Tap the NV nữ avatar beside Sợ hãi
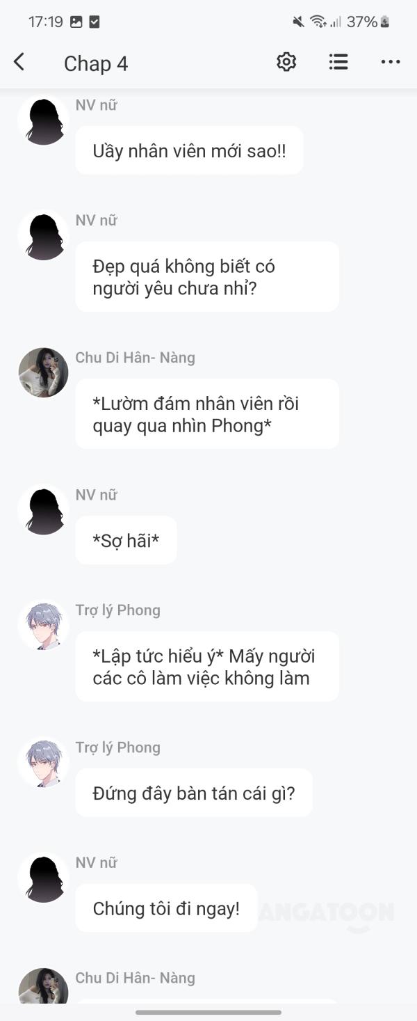 click(x=43, y=509)
